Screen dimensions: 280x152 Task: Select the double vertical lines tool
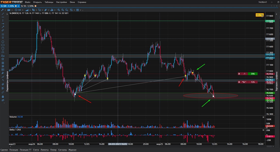(3, 38)
